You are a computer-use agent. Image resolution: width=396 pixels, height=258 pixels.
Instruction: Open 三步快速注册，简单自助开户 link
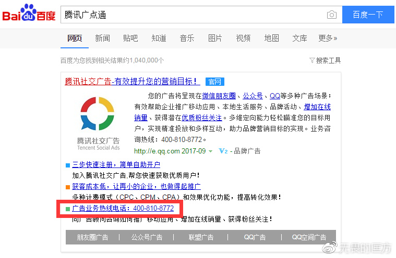click(116, 164)
